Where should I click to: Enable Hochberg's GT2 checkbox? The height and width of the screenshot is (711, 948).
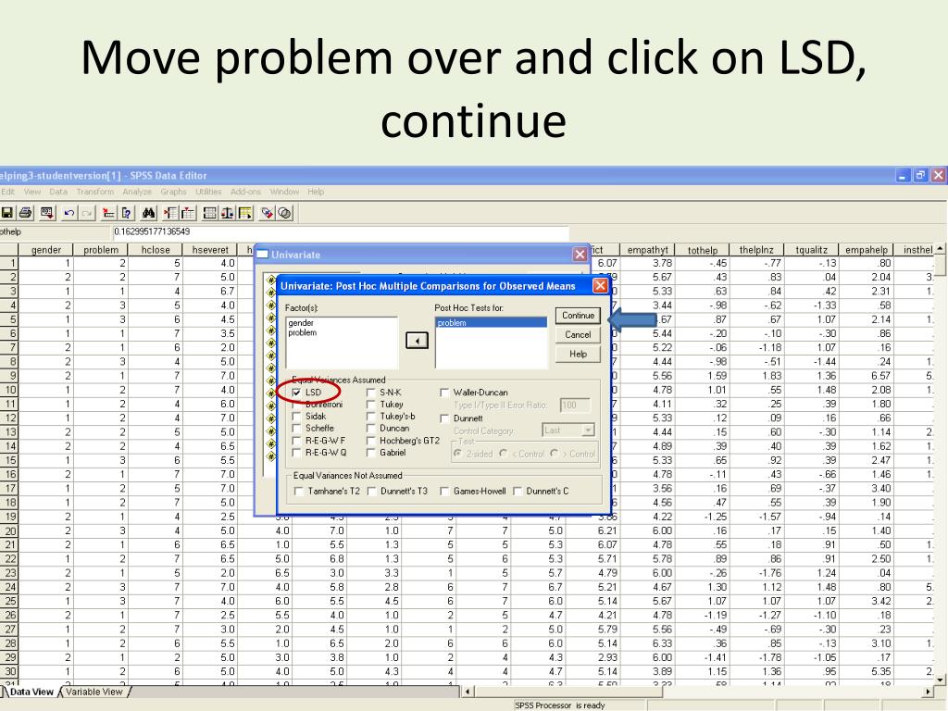click(x=371, y=441)
